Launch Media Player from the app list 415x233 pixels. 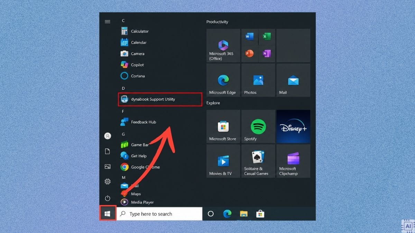(160, 202)
